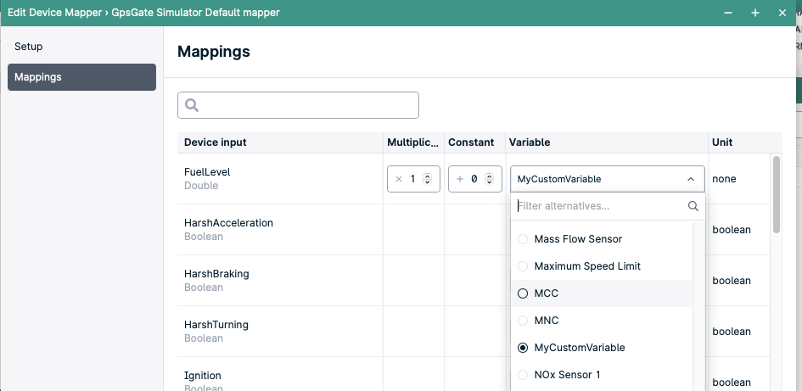Open the Mappings section in the sidebar
The width and height of the screenshot is (802, 391).
(x=81, y=77)
